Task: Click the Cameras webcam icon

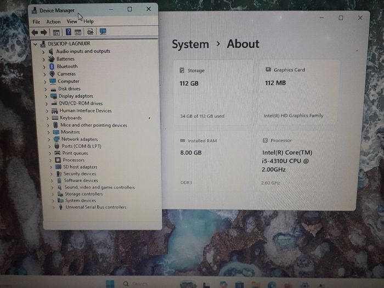Action: tap(52, 74)
